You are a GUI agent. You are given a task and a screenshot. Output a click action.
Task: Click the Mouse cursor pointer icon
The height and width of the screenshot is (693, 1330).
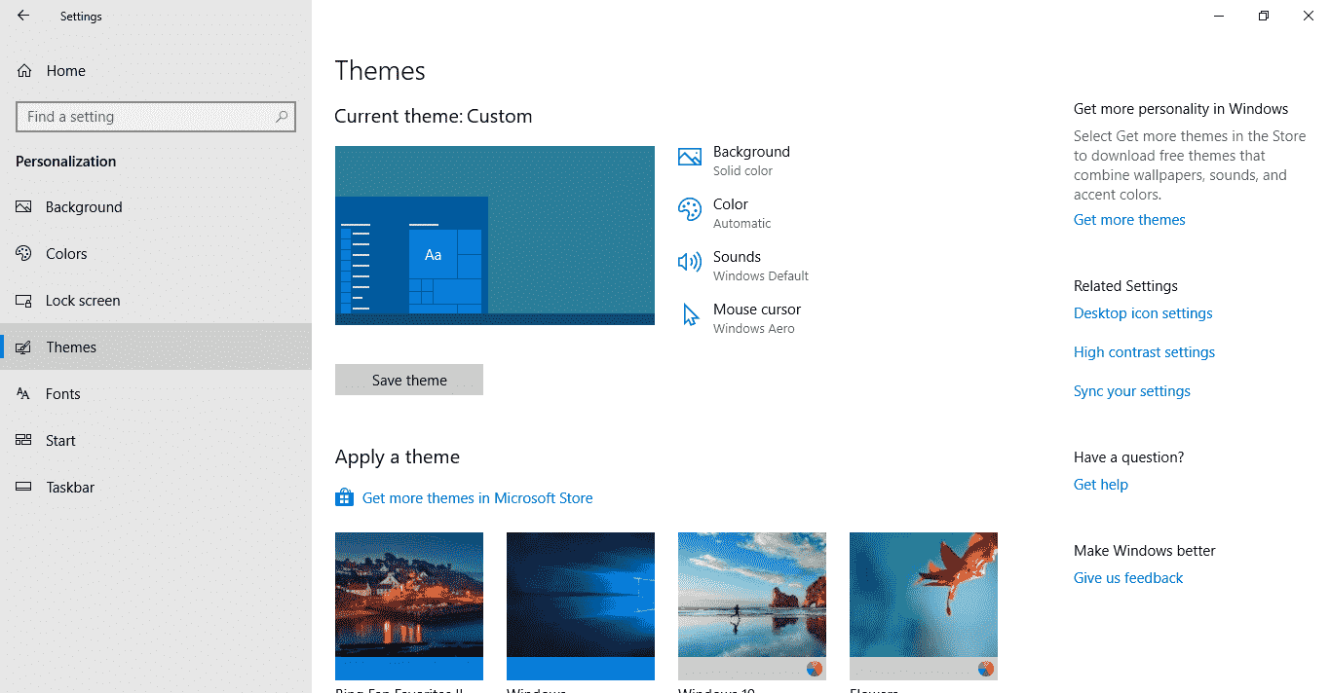pos(689,314)
